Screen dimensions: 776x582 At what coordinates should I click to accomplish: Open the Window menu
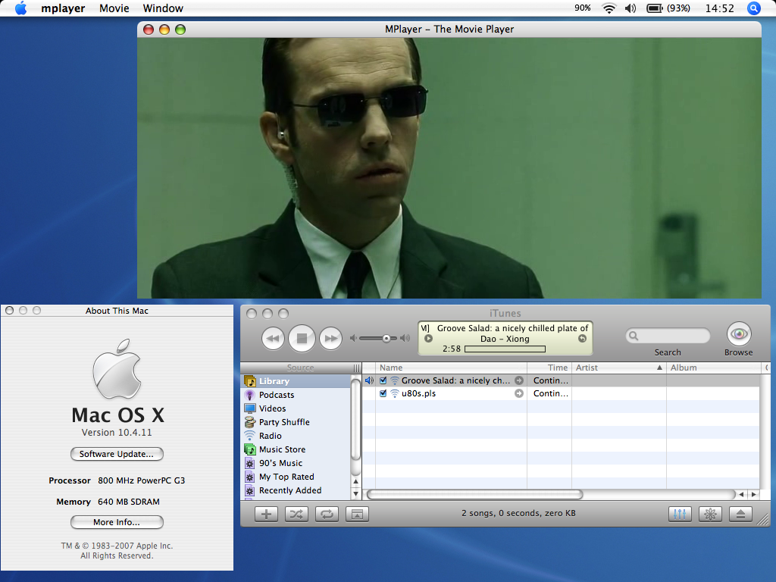(163, 8)
